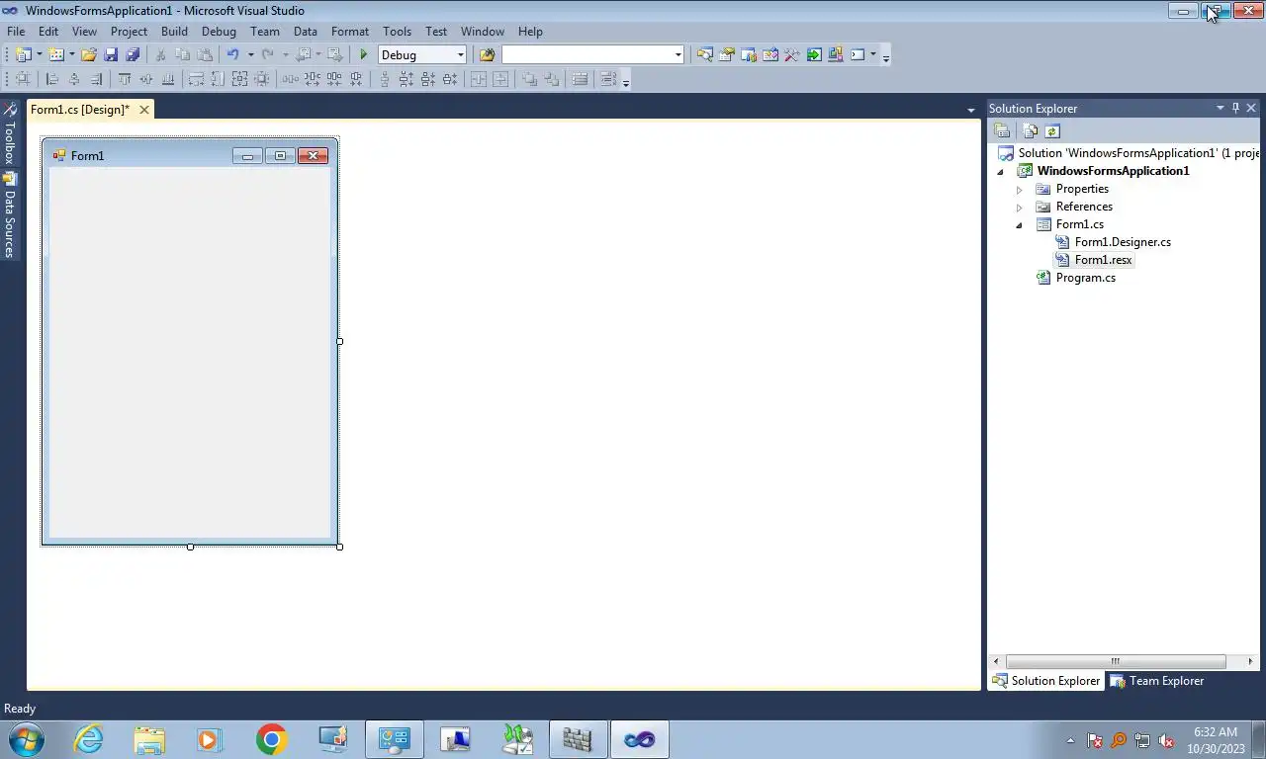Viewport: 1266px width, 759px height.
Task: Toggle Show All Files in Solution Explorer
Action: (1031, 130)
